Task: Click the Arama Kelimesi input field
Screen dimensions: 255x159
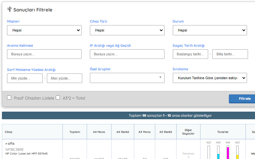Action: 44,54
